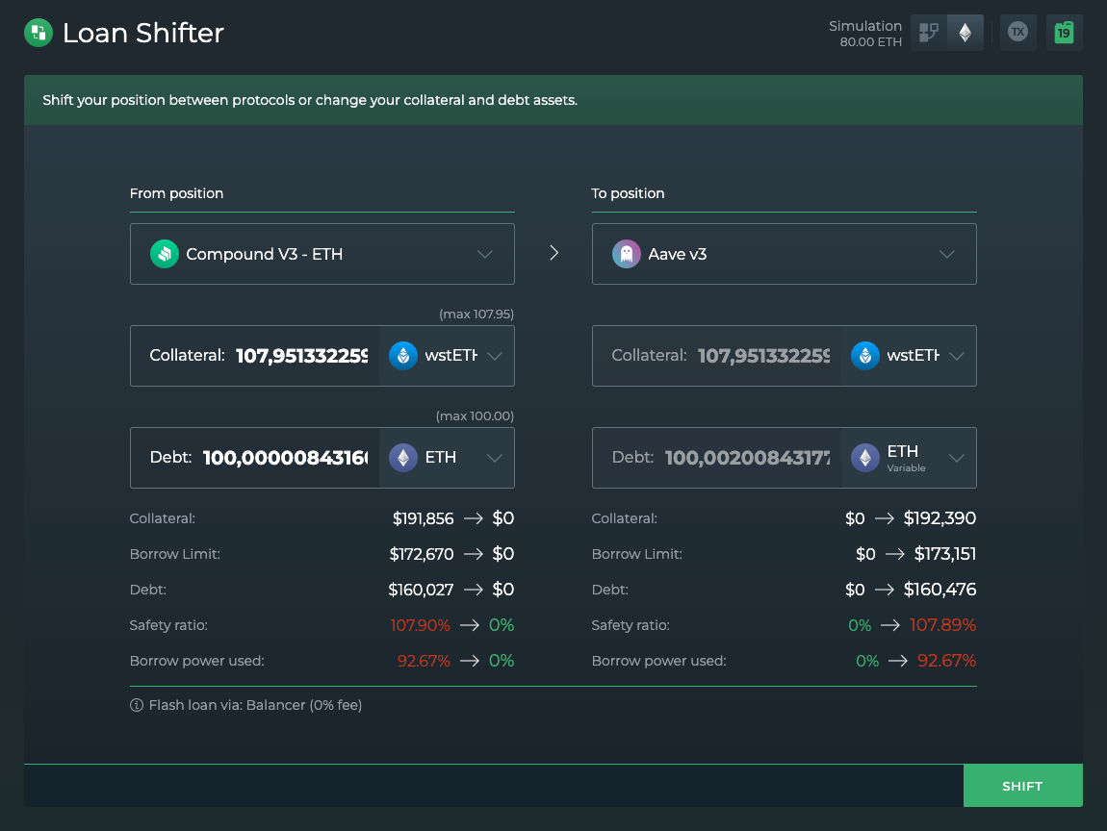The width and height of the screenshot is (1107, 831).
Task: Open the To debt ETH Variable dropdown
Action: pyautogui.click(x=909, y=457)
